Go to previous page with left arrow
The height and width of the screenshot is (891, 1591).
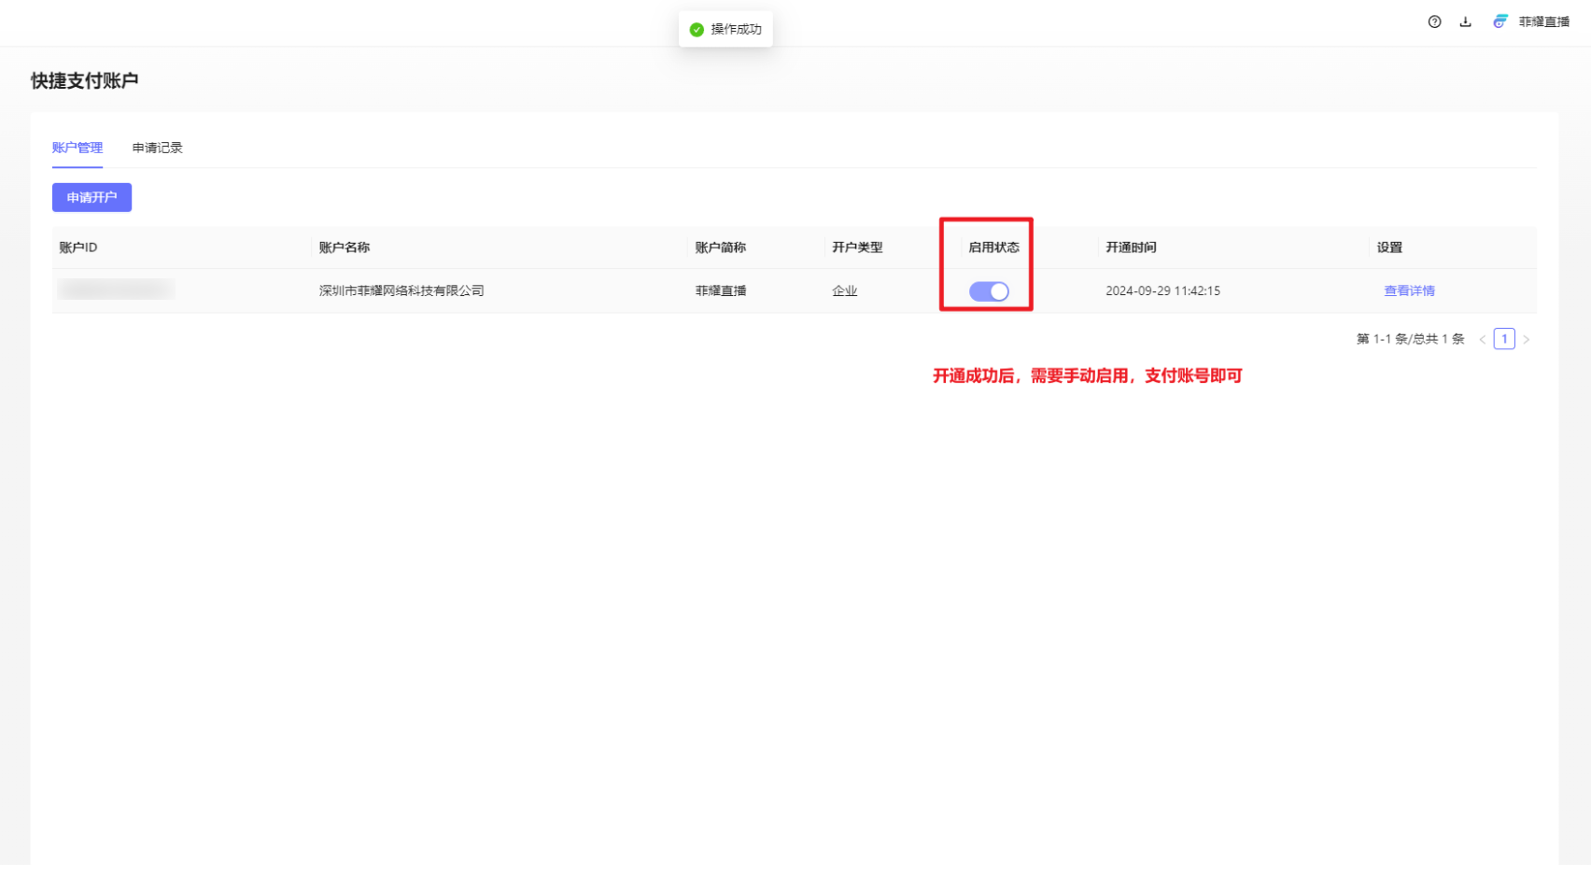(x=1482, y=339)
